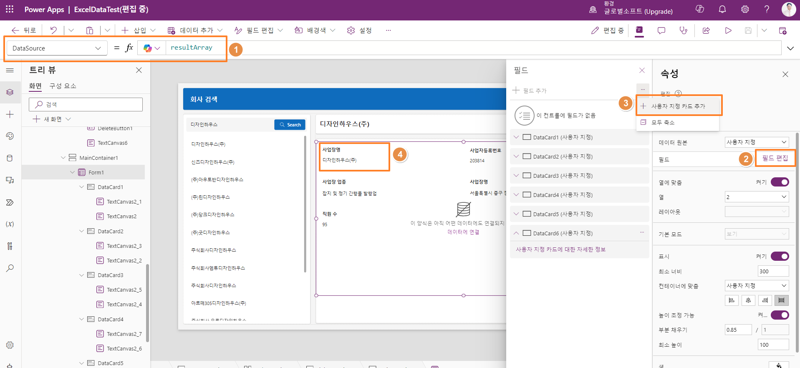
Task: Select TextCanvas2_3 in tree view
Action: (x=124, y=246)
